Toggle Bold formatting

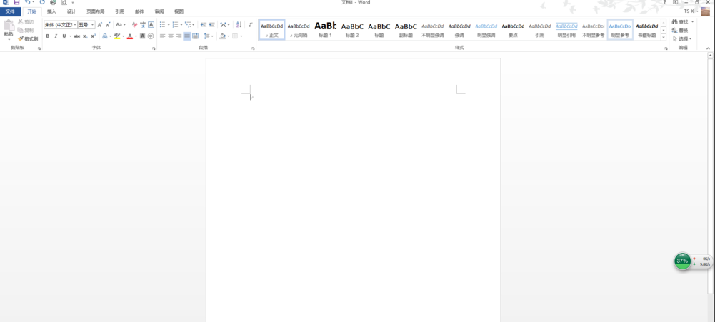(x=48, y=36)
